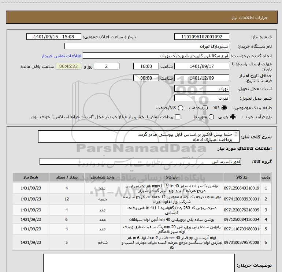Viewport: 282px width, 272px height.
Task: Click the بوشن یکسر دنده item name in row 1
Action: tap(172, 188)
